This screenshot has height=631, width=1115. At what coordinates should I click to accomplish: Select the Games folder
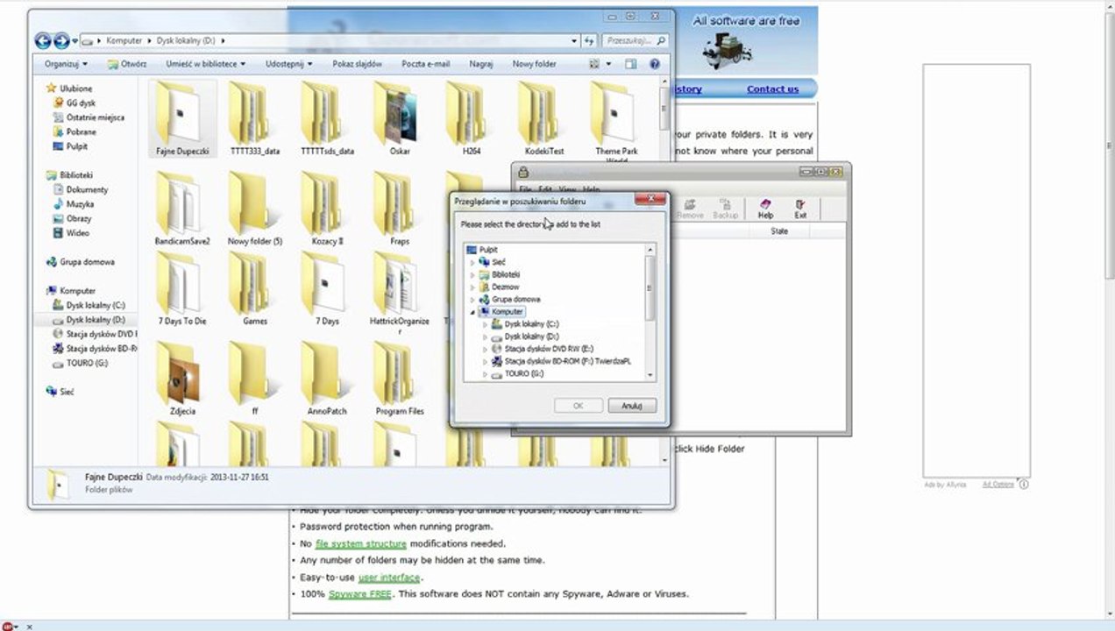tap(255, 289)
